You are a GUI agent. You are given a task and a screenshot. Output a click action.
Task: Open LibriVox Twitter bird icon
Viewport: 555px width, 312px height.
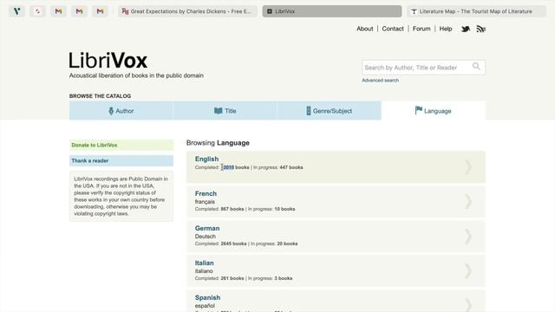click(466, 29)
